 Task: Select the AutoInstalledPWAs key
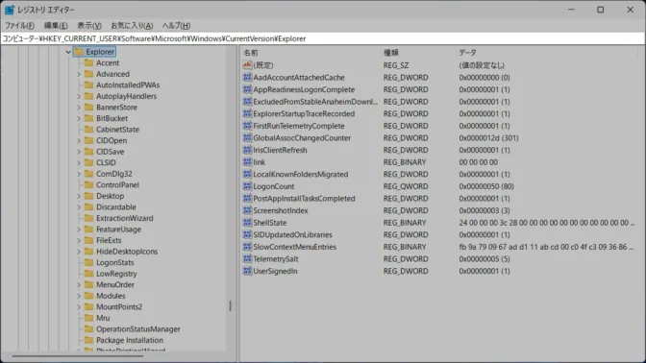(128, 85)
